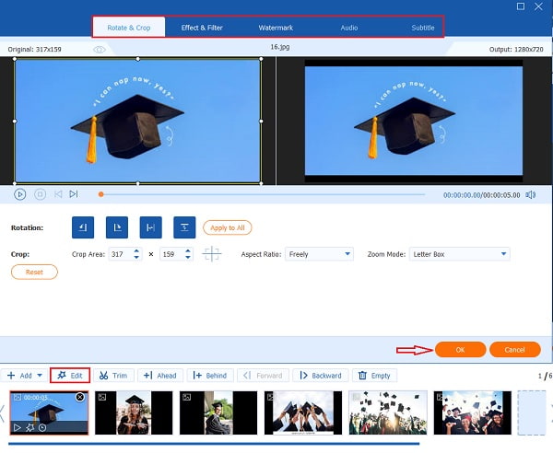Cancel the editing dialog
The width and height of the screenshot is (553, 453).
tap(515, 350)
